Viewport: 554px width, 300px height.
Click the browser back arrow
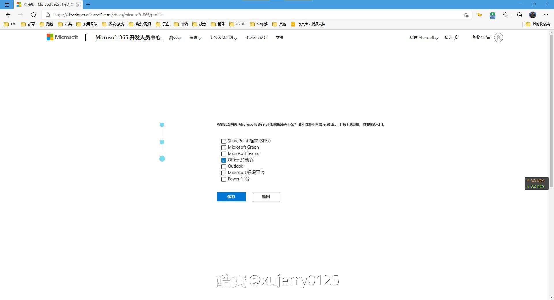point(8,15)
